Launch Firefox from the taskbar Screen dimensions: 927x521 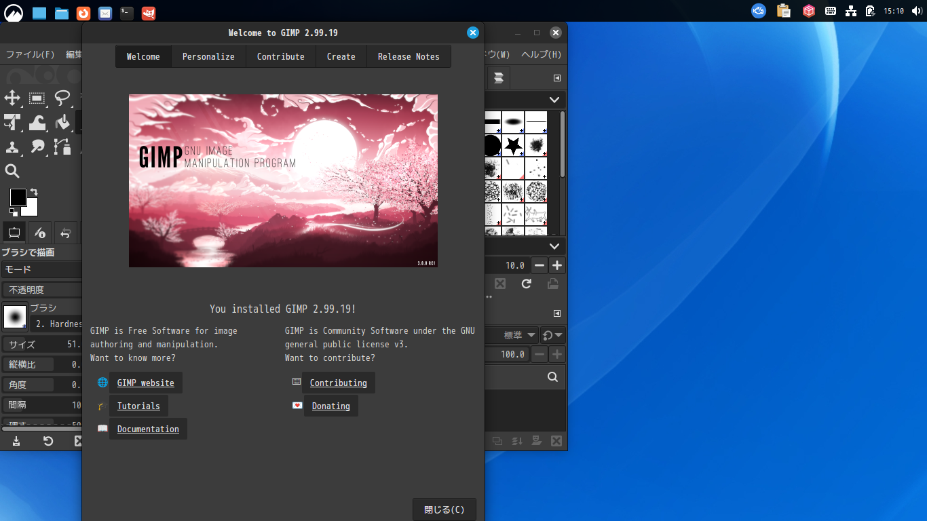tap(83, 12)
